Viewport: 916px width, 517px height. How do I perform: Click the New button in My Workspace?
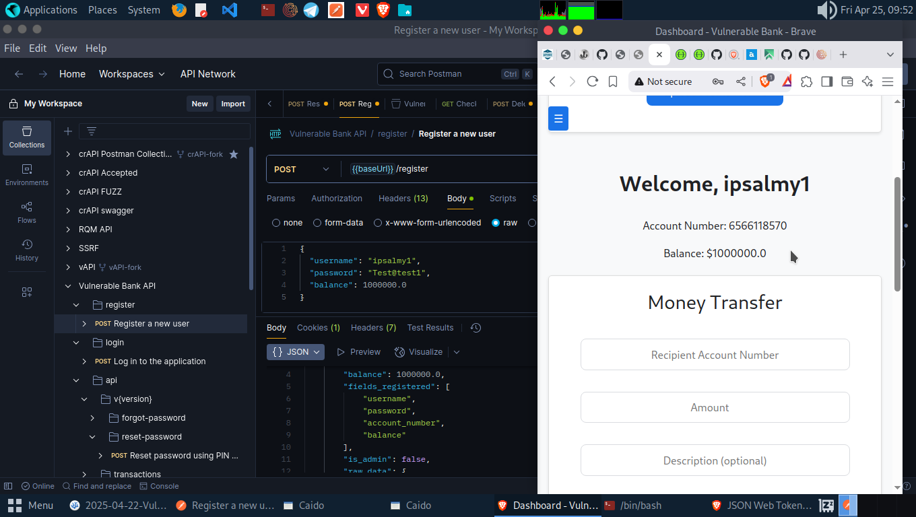point(200,104)
